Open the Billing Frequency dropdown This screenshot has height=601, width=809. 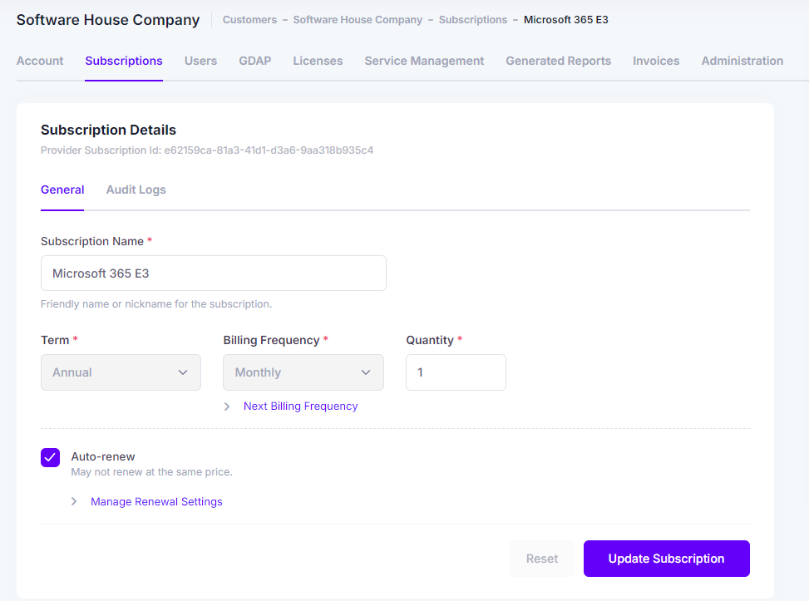pos(303,372)
